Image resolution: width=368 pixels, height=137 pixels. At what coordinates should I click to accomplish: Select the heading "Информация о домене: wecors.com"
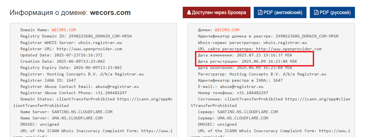click(x=70, y=12)
